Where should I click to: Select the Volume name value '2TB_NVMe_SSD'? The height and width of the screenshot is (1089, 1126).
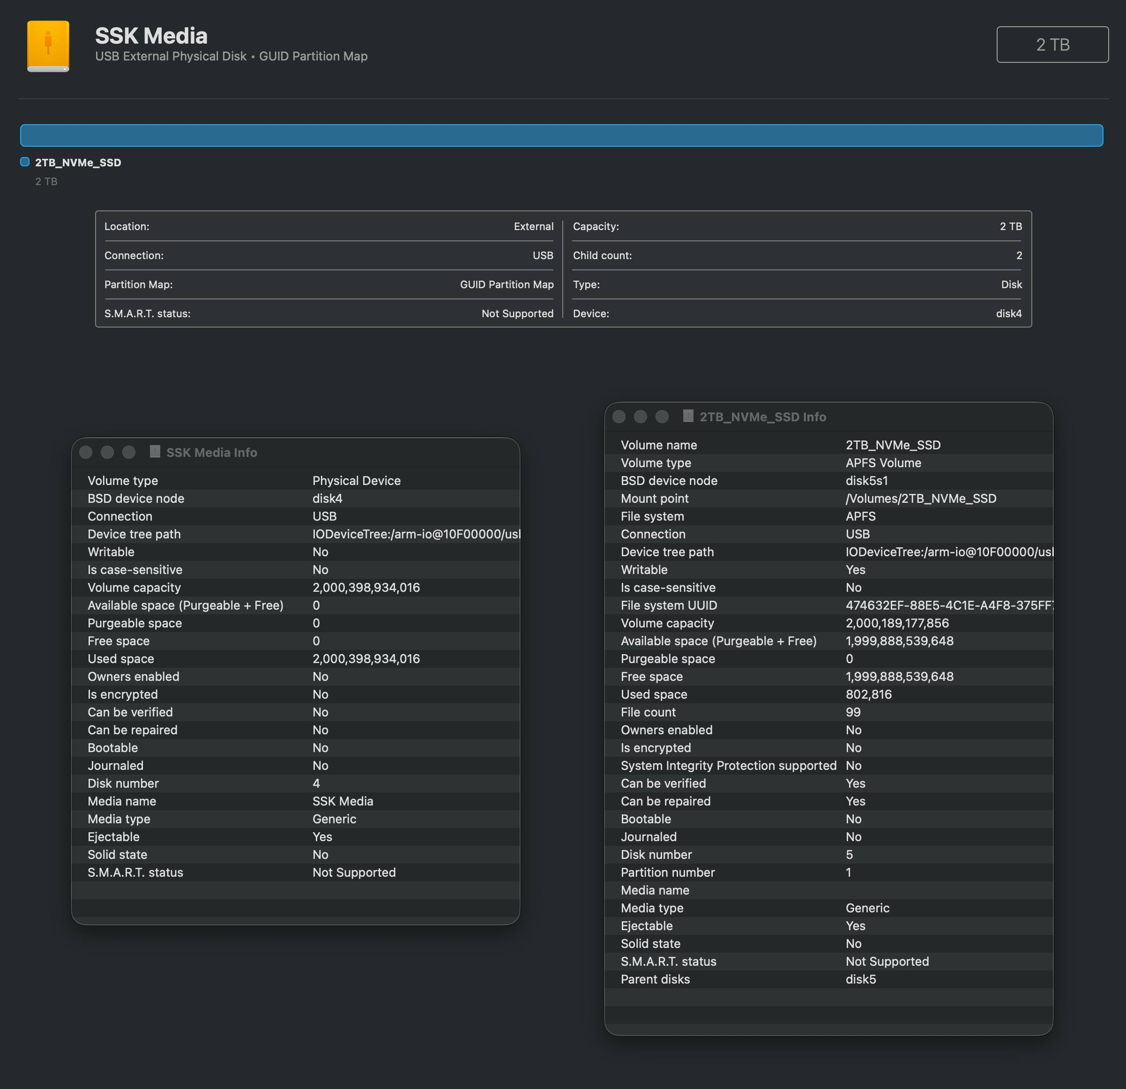click(893, 445)
